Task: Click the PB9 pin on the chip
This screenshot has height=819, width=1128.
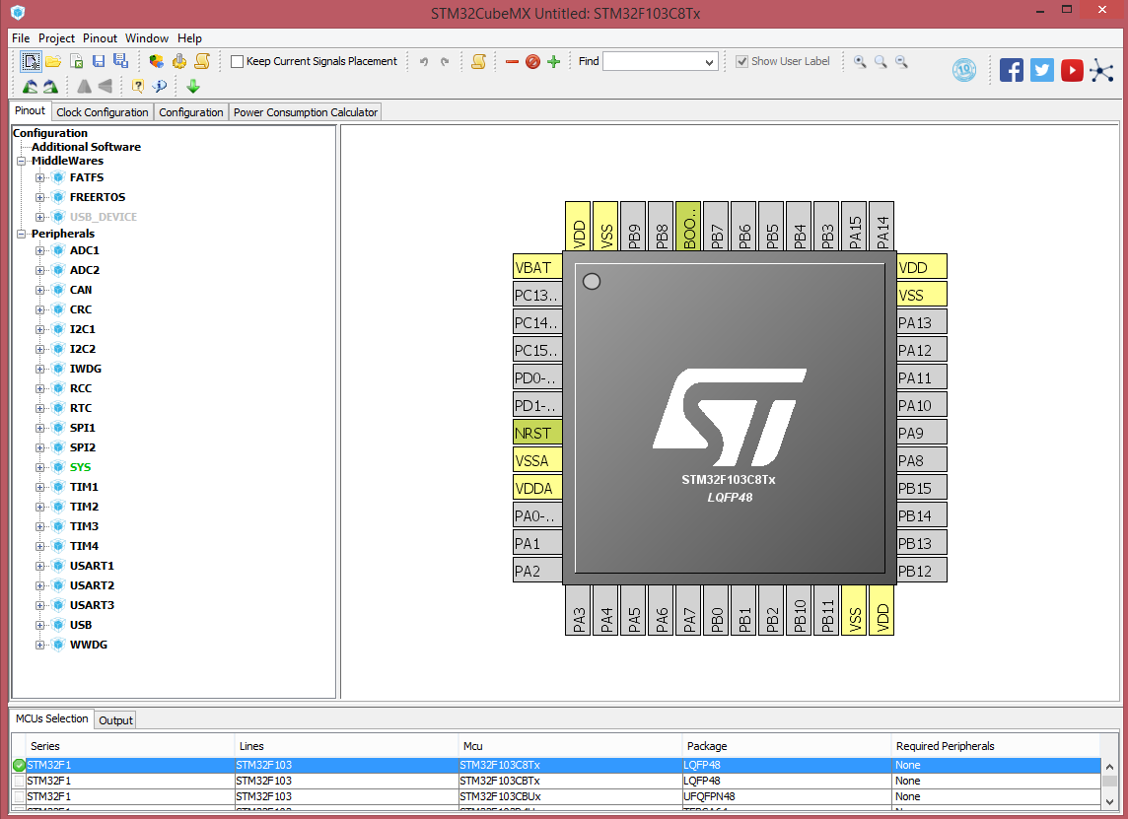Action: [x=633, y=226]
